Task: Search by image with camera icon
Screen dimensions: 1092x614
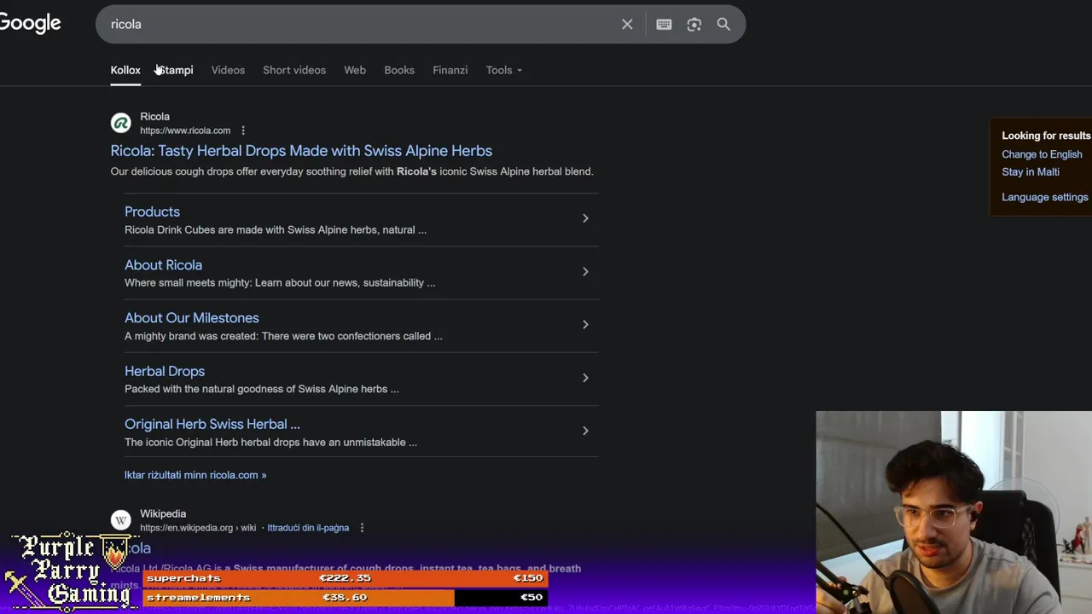Action: click(x=694, y=24)
